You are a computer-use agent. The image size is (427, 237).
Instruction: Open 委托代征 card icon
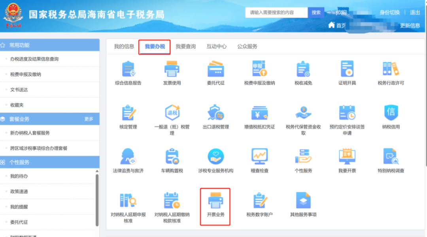pos(216,69)
